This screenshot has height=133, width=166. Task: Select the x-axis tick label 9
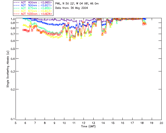[54, 123]
